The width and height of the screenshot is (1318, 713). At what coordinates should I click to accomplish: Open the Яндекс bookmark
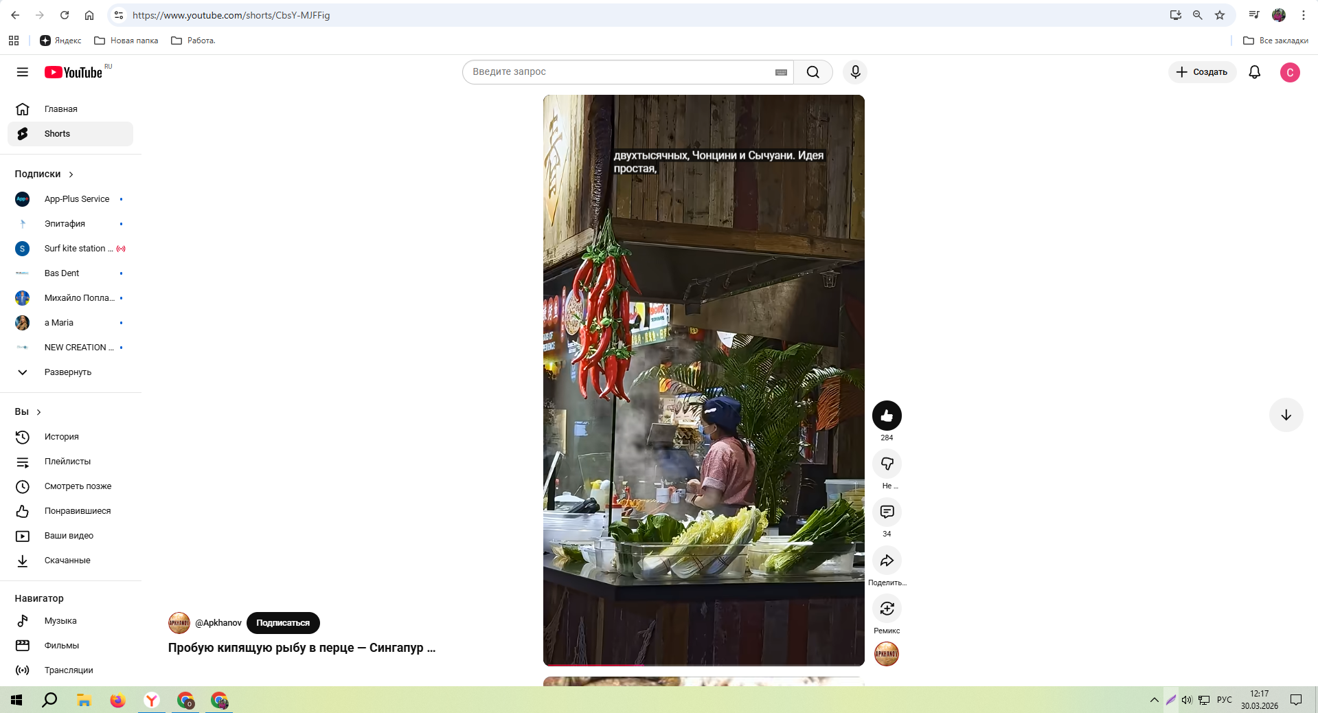60,41
